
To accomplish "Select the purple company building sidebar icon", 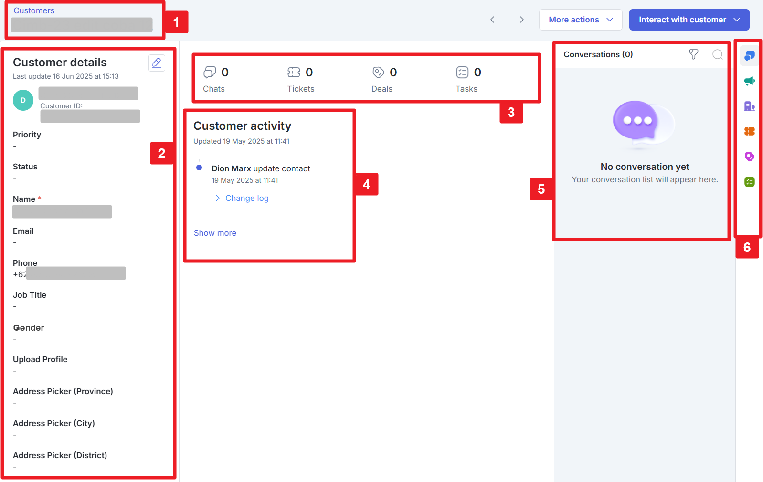I will [749, 106].
